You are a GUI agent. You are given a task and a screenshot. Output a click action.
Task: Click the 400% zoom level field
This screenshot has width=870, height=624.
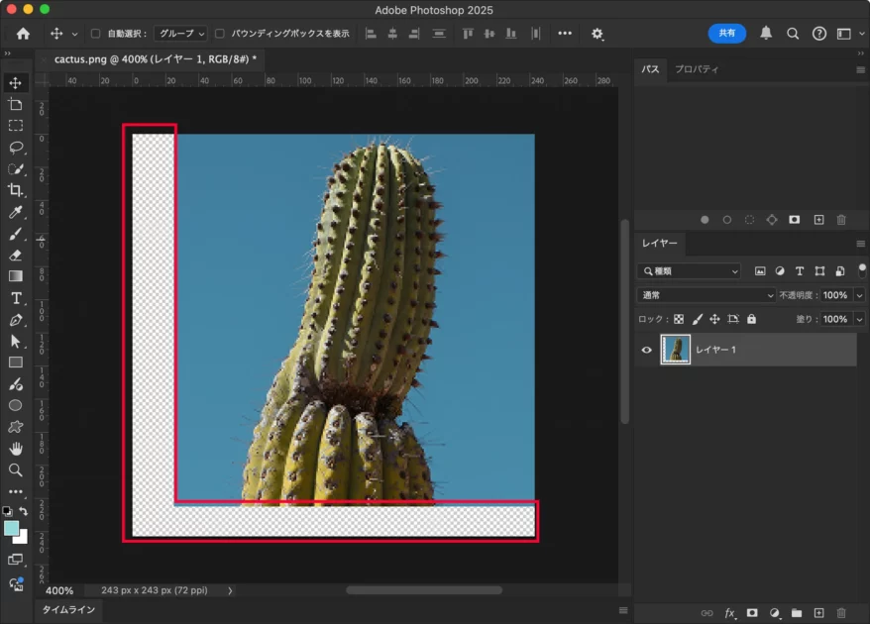pyautogui.click(x=59, y=590)
